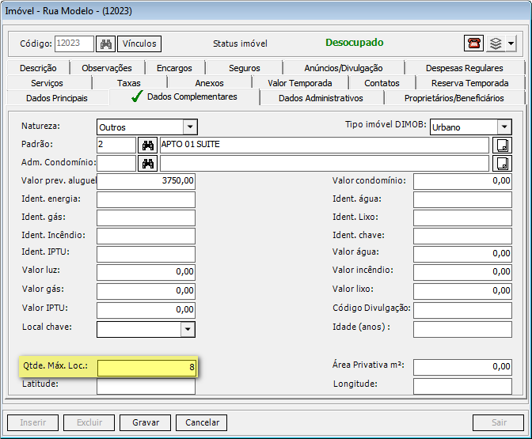The width and height of the screenshot is (532, 439).
Task: Click the Valor prev. aluguel field
Action: 146,181
